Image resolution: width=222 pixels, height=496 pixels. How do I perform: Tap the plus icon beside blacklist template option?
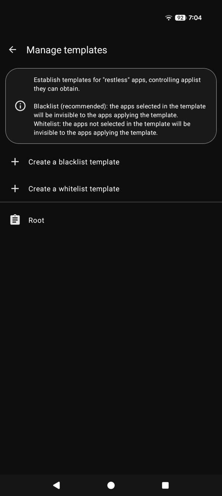14,161
